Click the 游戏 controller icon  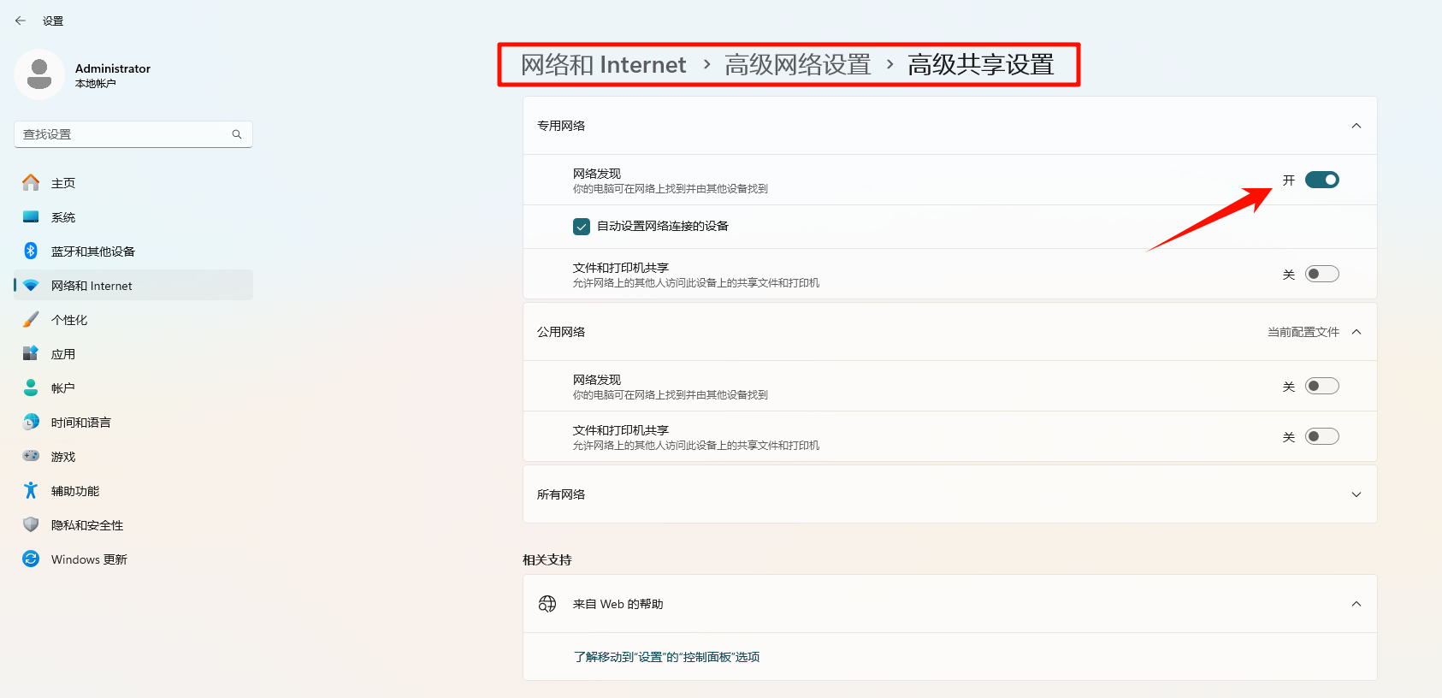click(x=31, y=456)
